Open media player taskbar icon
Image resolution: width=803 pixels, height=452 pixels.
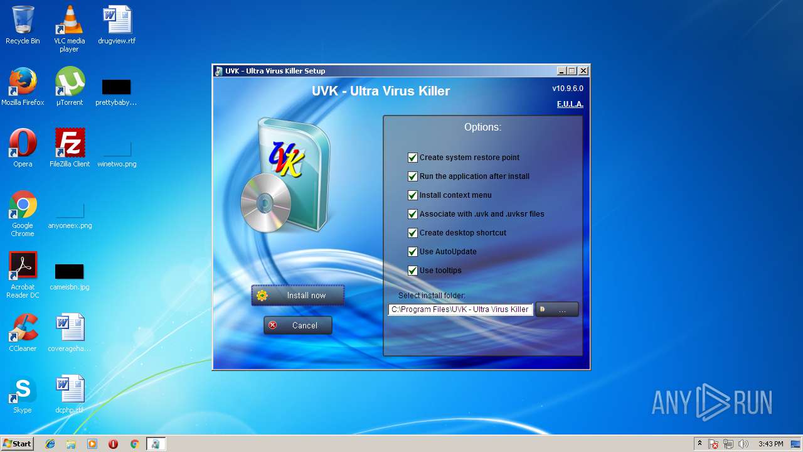coord(92,444)
